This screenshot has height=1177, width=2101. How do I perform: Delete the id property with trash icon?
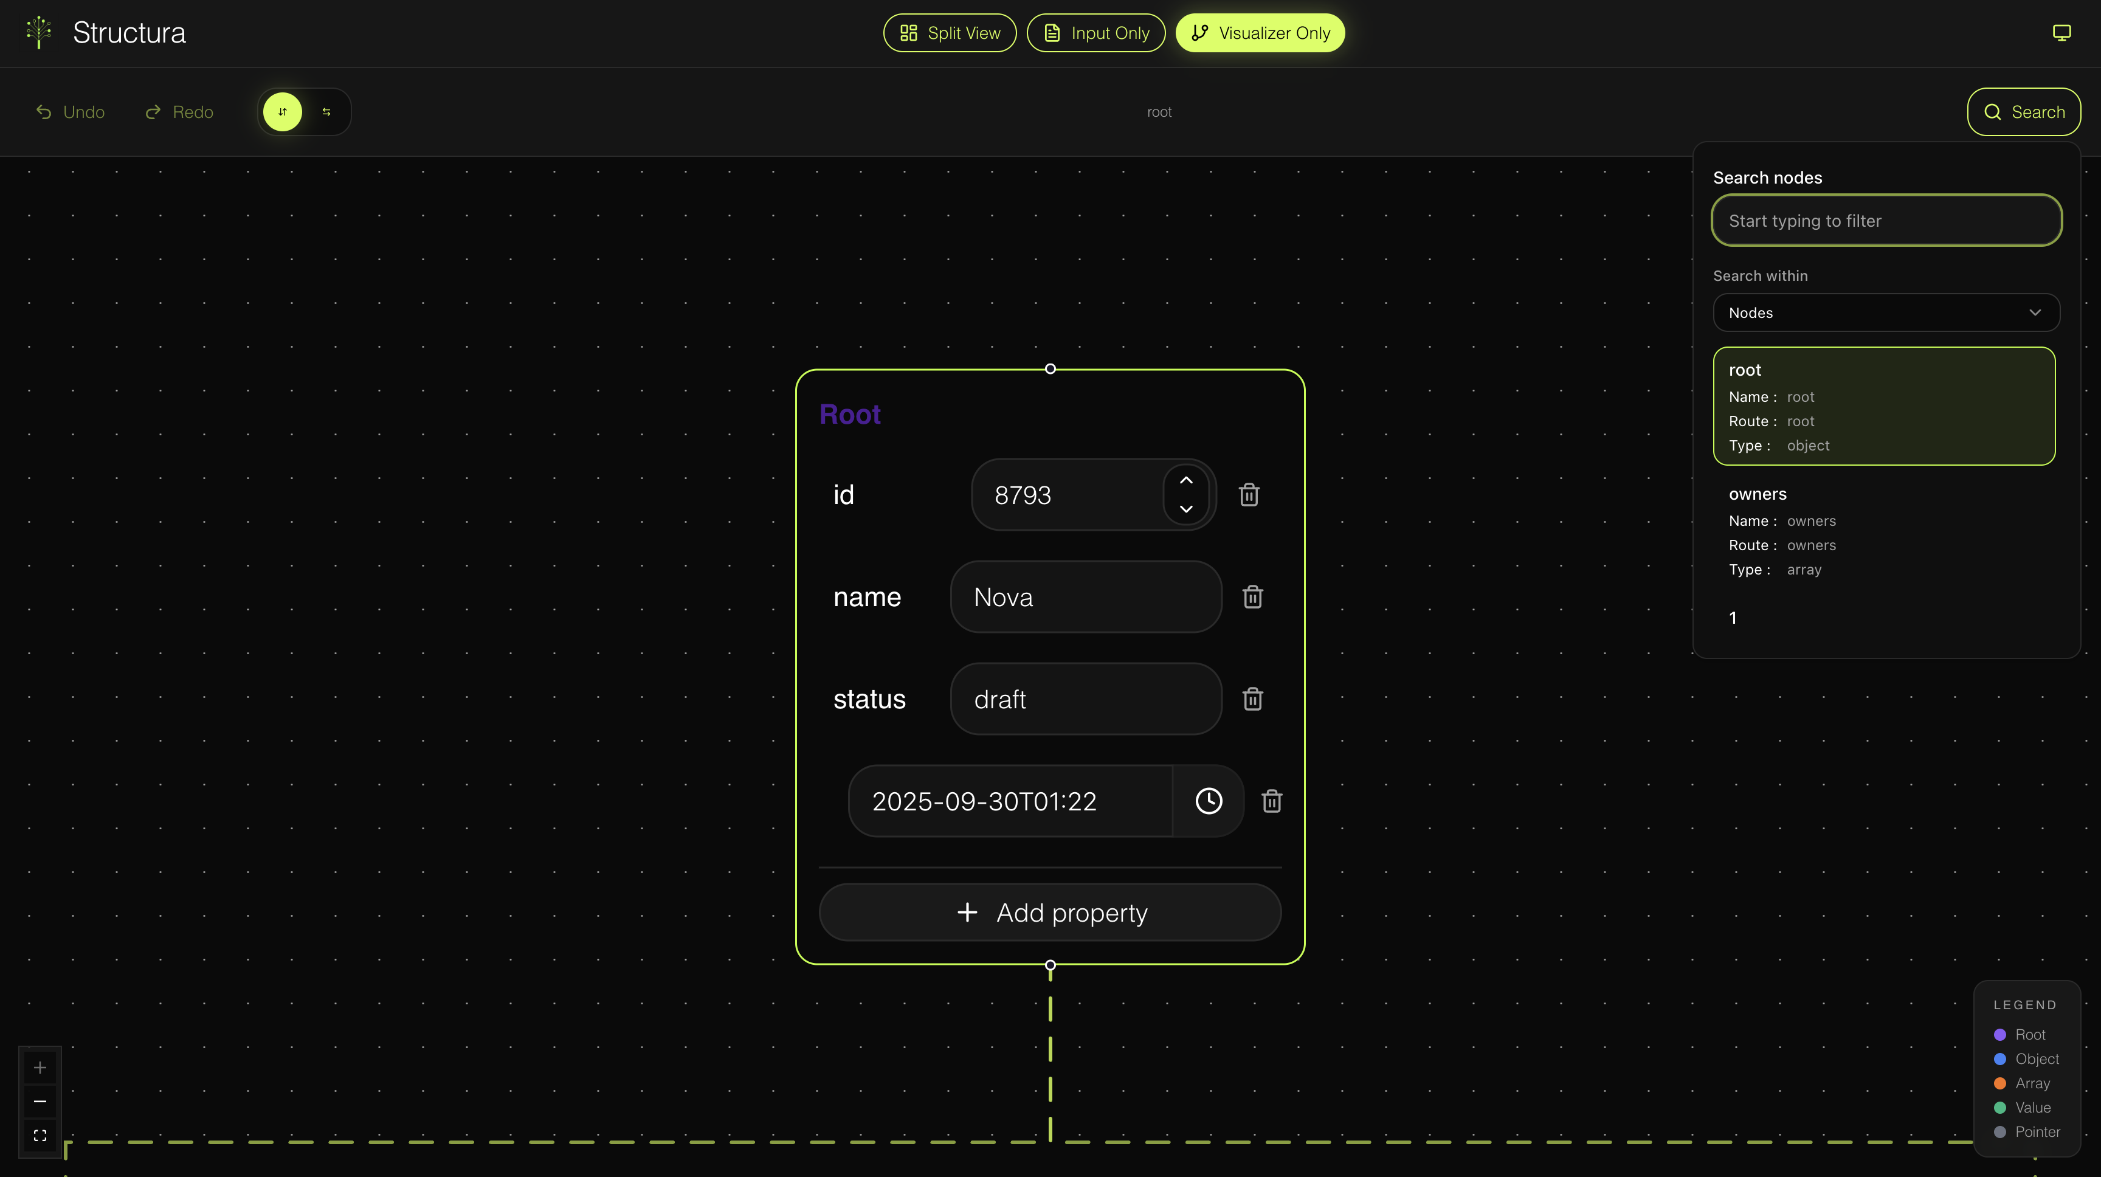click(1249, 495)
